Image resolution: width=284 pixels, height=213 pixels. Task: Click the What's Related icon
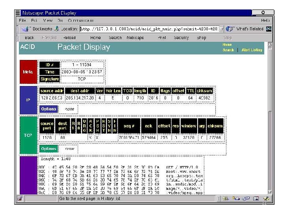(x=230, y=29)
